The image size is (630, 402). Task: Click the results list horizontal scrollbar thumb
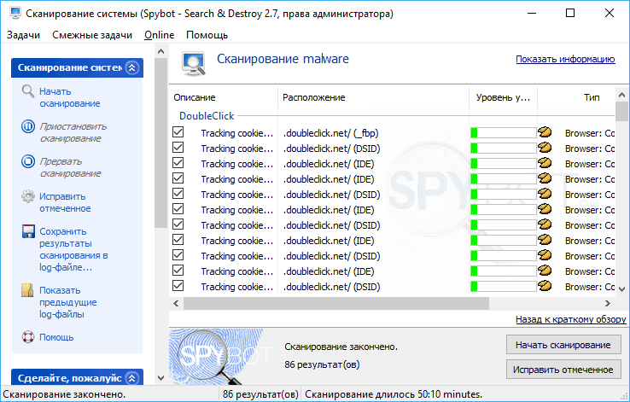tap(336, 303)
